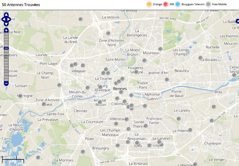The height and width of the screenshot is (166, 239).
Task: Select antenna marker on Arsenal-Redon label
Action: coord(100,102)
